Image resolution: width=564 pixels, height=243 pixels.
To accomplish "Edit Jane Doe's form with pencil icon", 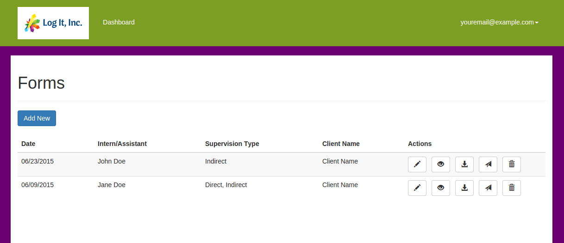I will pyautogui.click(x=417, y=188).
